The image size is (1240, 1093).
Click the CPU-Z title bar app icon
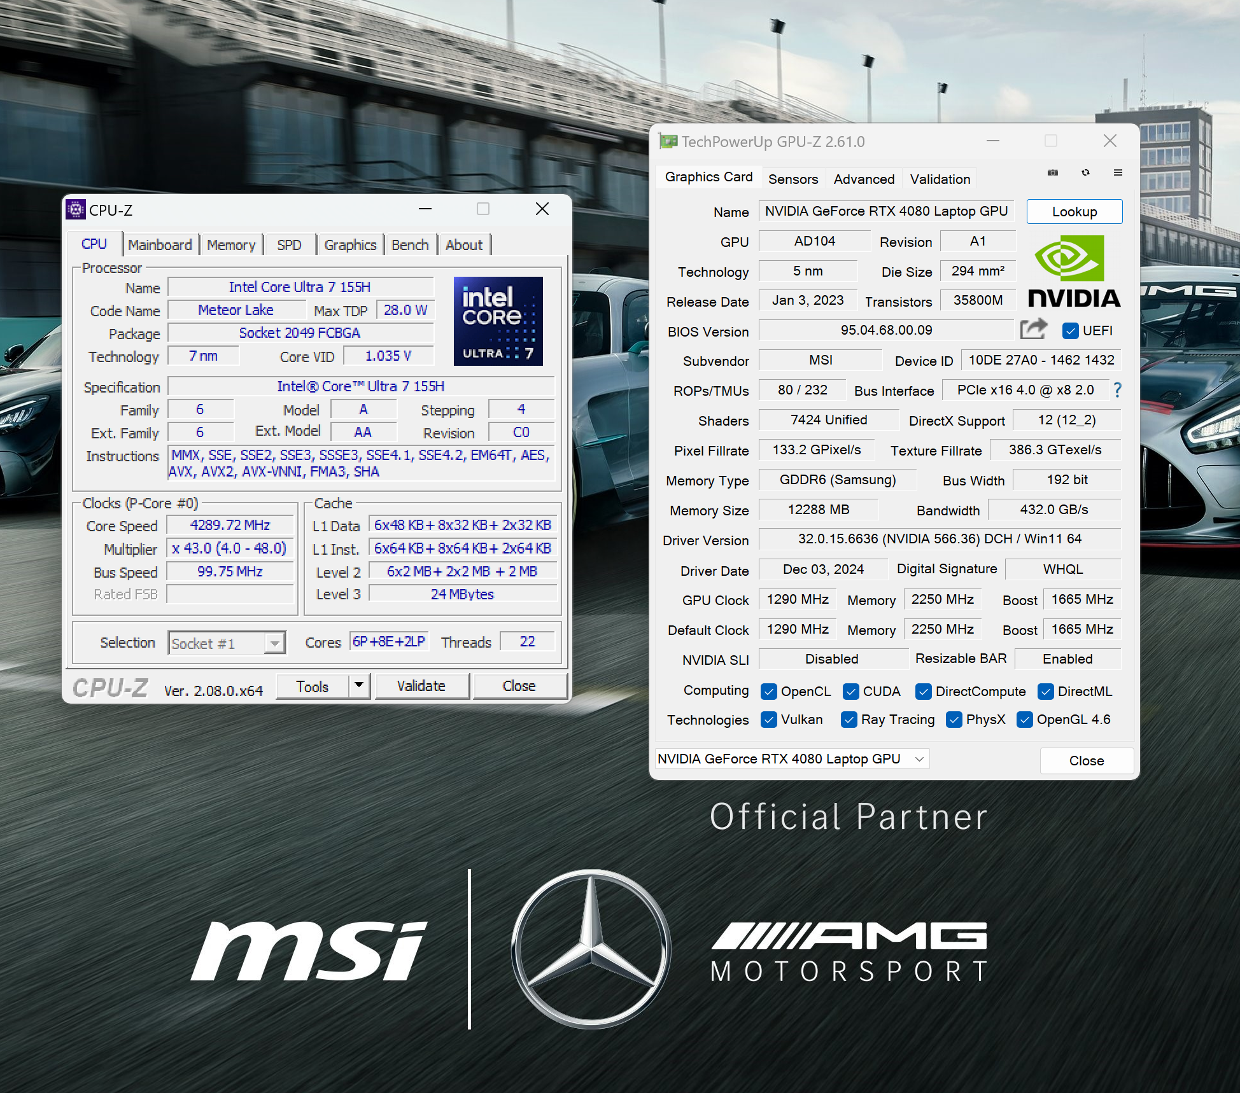(x=76, y=209)
